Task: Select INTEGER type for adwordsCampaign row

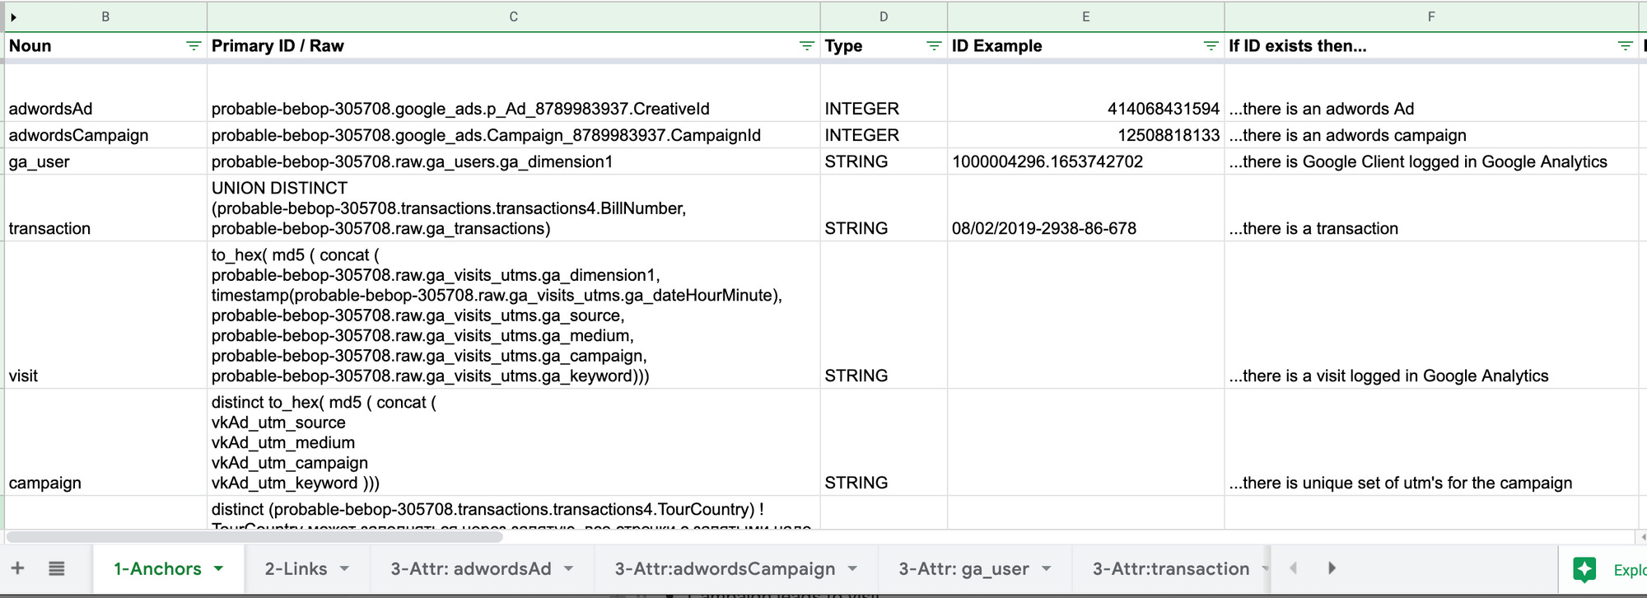Action: click(884, 135)
